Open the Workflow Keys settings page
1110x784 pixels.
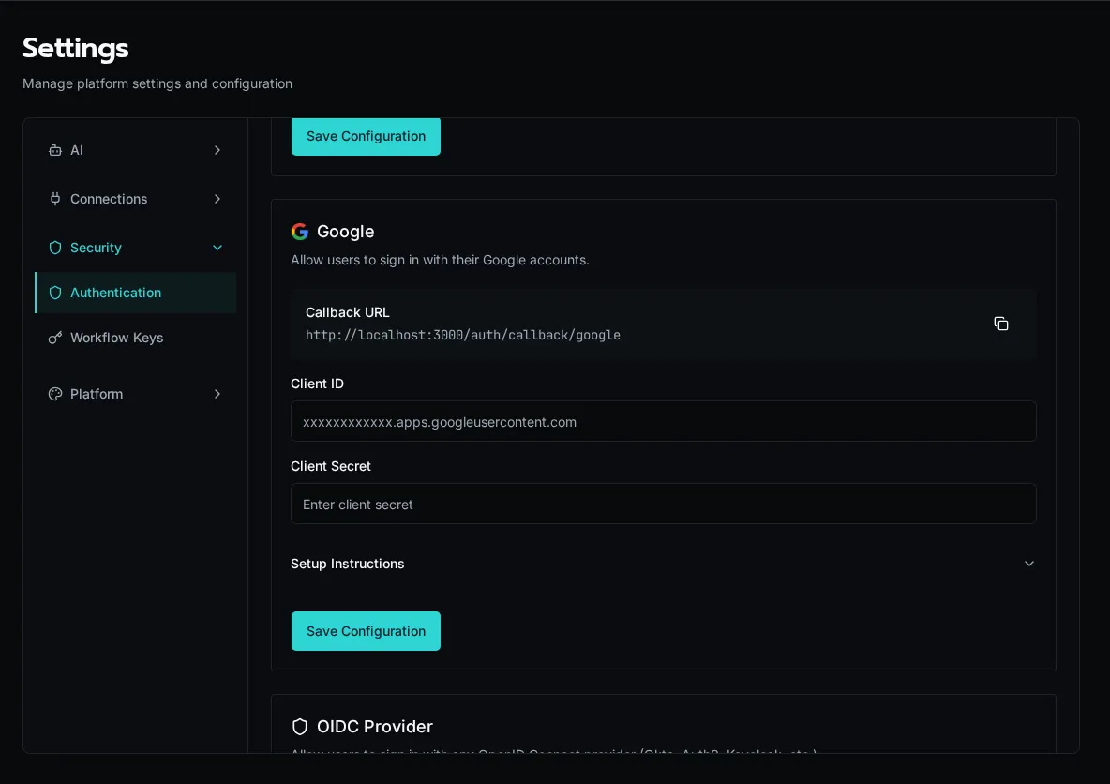coord(136,338)
